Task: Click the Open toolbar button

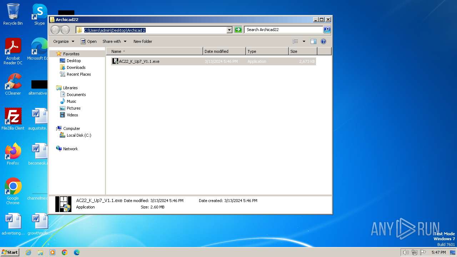Action: [x=89, y=41]
